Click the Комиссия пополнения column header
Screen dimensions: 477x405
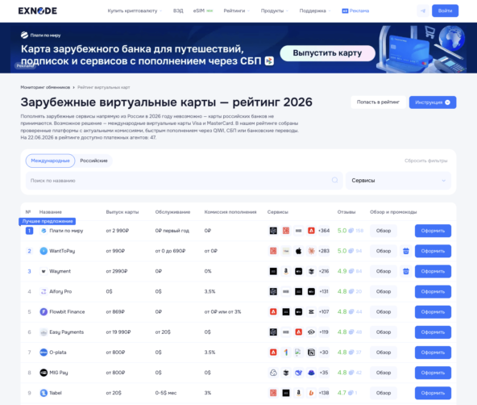[x=230, y=212]
